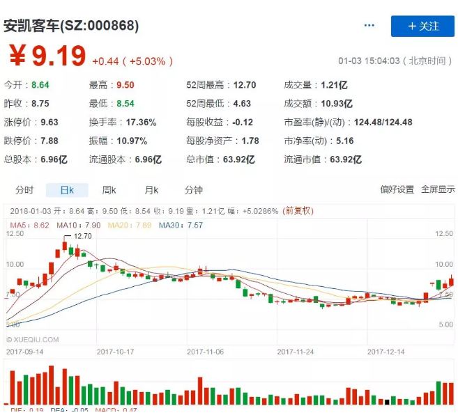The height and width of the screenshot is (415, 458).
Task: Click the highest red candlestick at 12.70 peak
Action: 65,246
